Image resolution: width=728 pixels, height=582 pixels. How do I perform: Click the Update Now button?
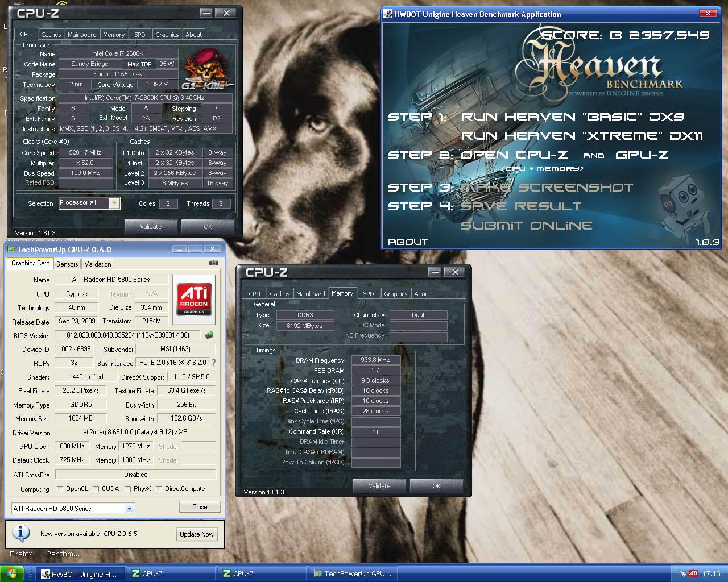(x=197, y=534)
